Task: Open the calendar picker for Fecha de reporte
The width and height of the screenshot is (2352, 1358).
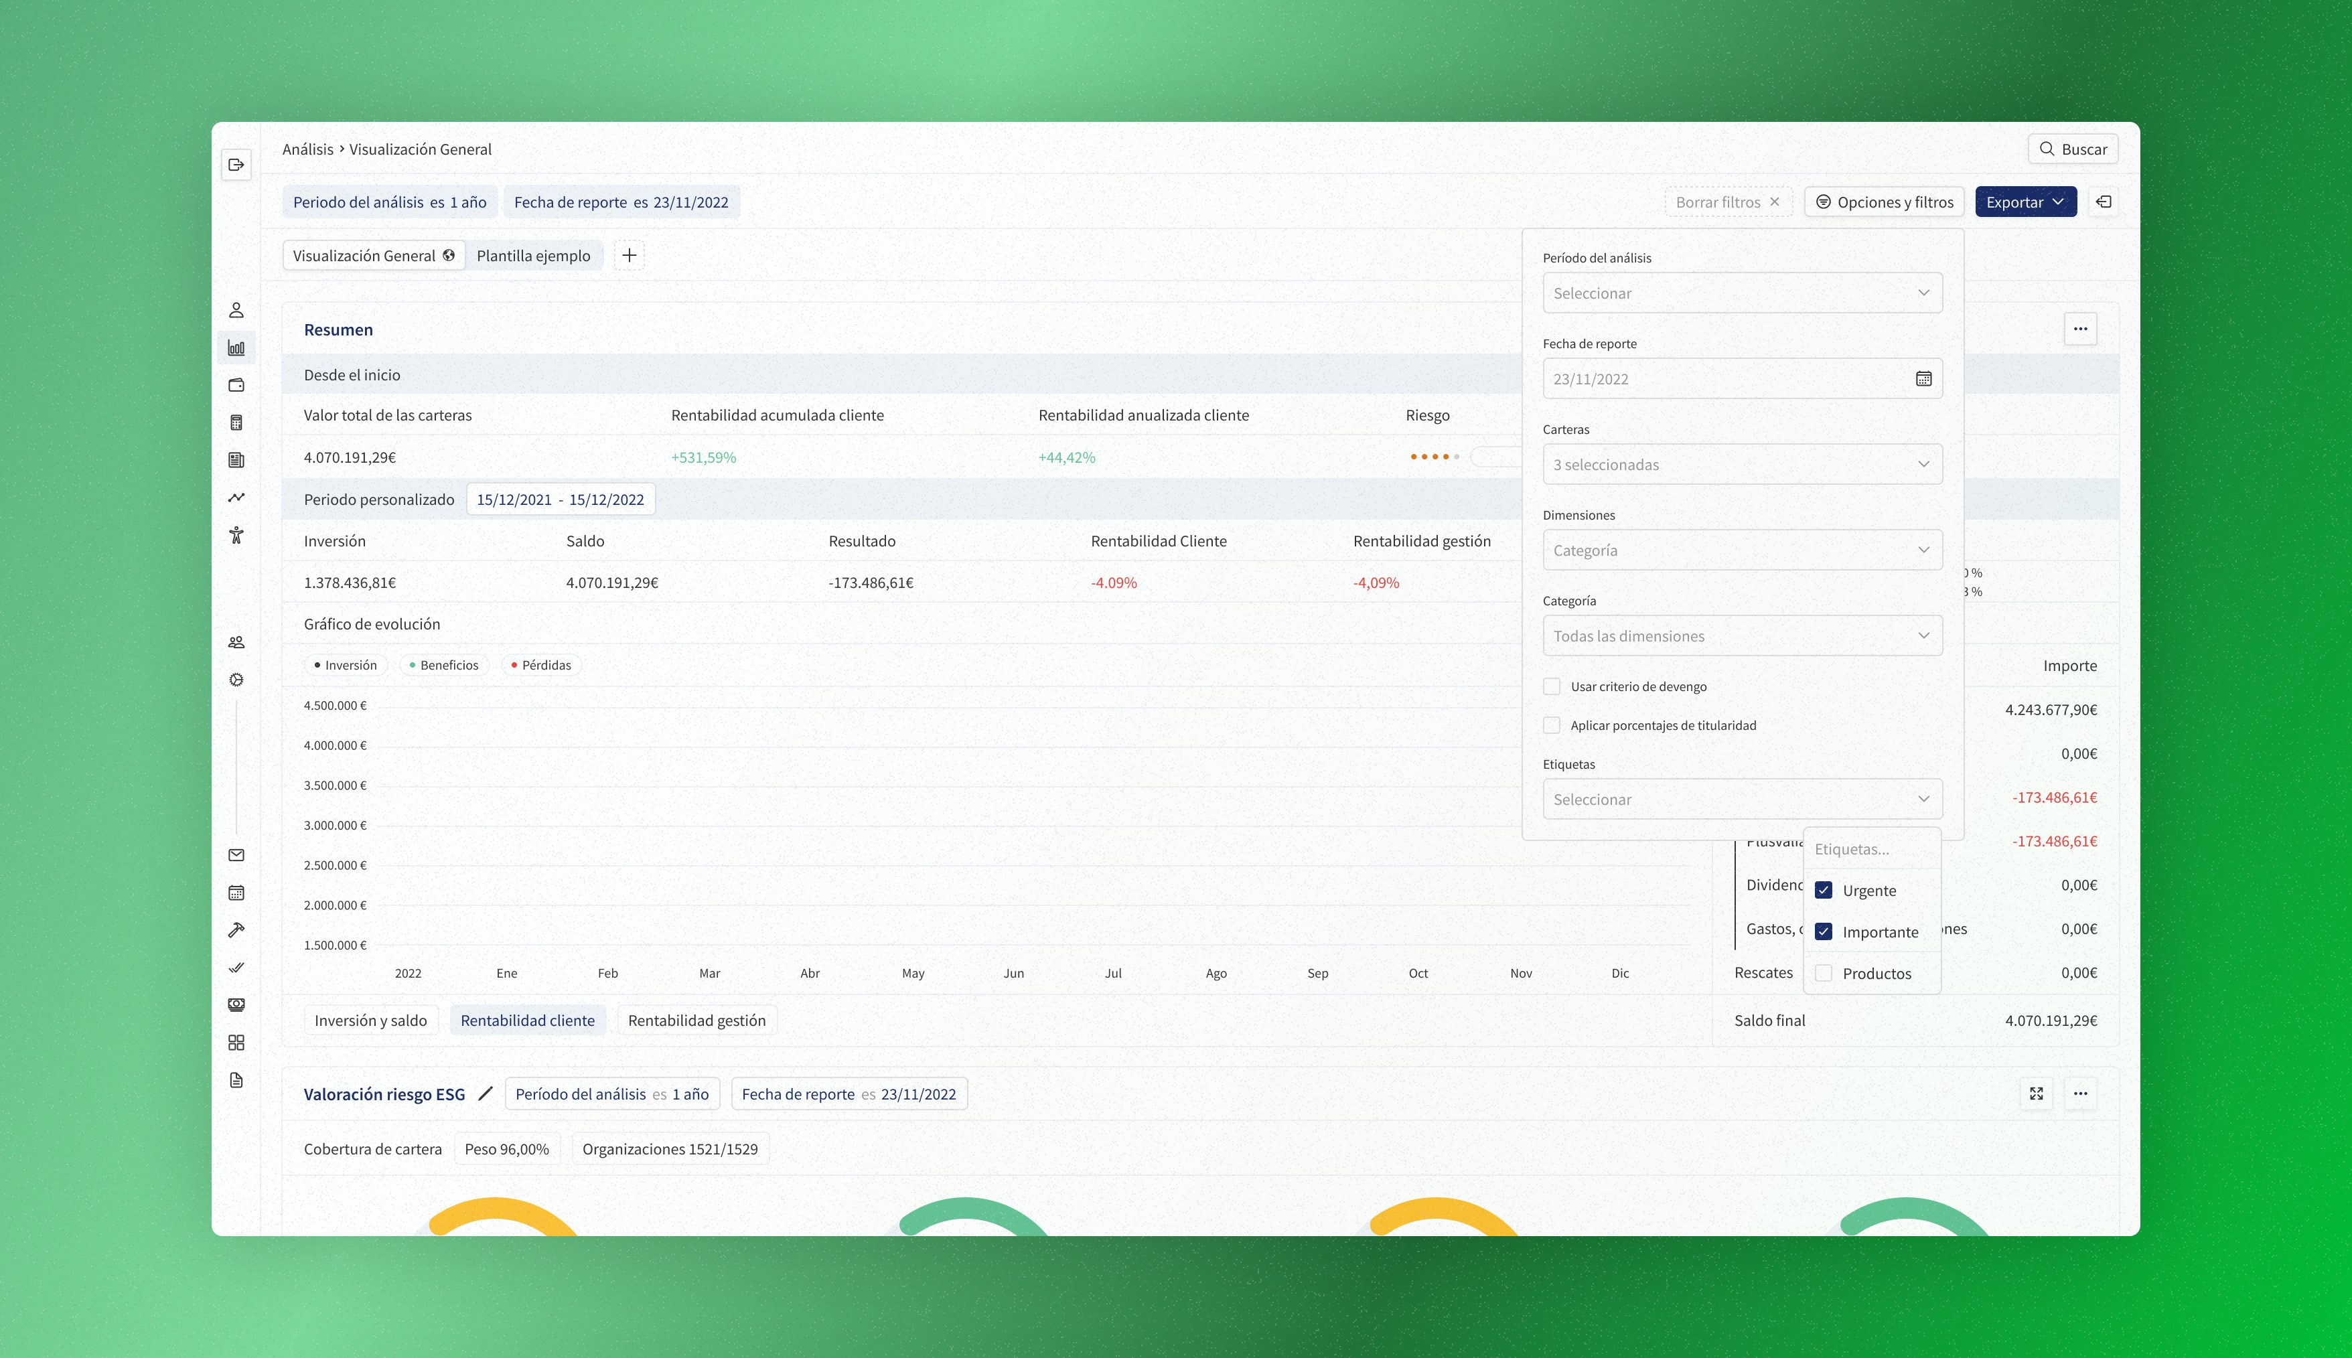Action: (1923, 379)
